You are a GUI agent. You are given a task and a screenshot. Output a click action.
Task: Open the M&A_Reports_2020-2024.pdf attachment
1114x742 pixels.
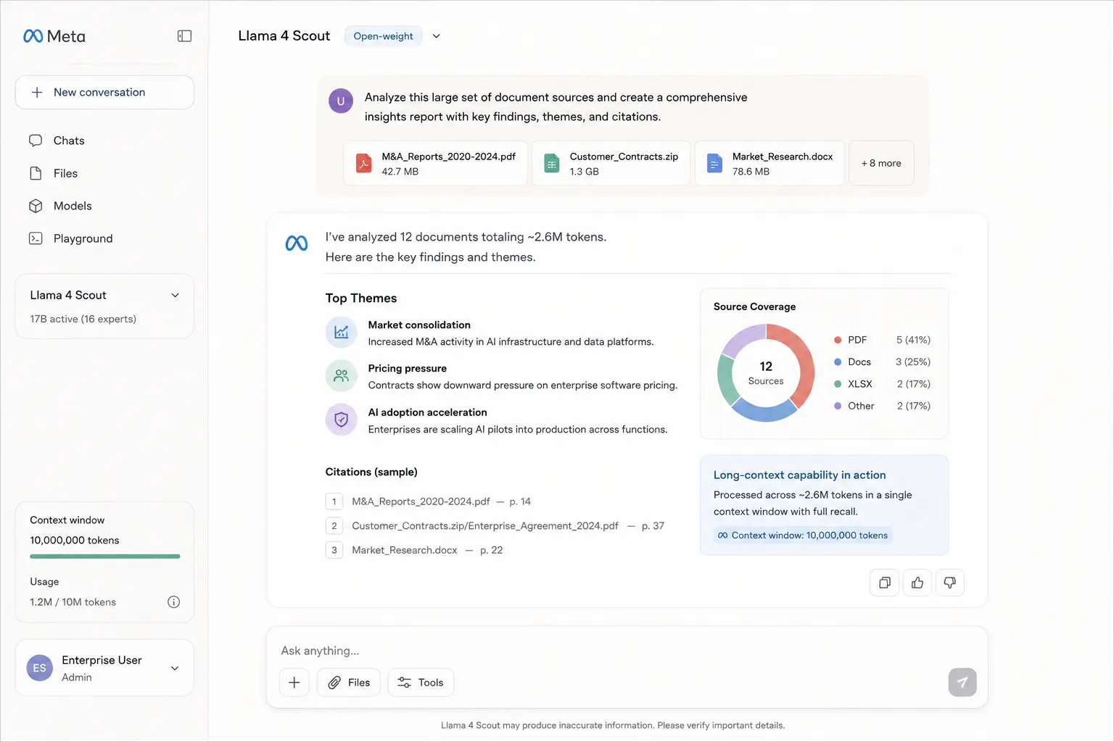(435, 164)
